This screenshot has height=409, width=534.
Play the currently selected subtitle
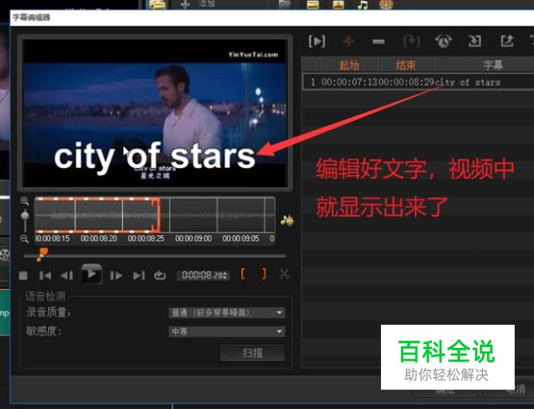pyautogui.click(x=317, y=42)
